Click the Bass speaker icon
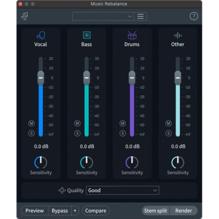 point(86,35)
